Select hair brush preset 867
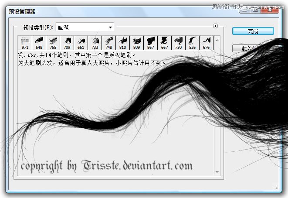This screenshot has width=288, height=198. [151, 43]
